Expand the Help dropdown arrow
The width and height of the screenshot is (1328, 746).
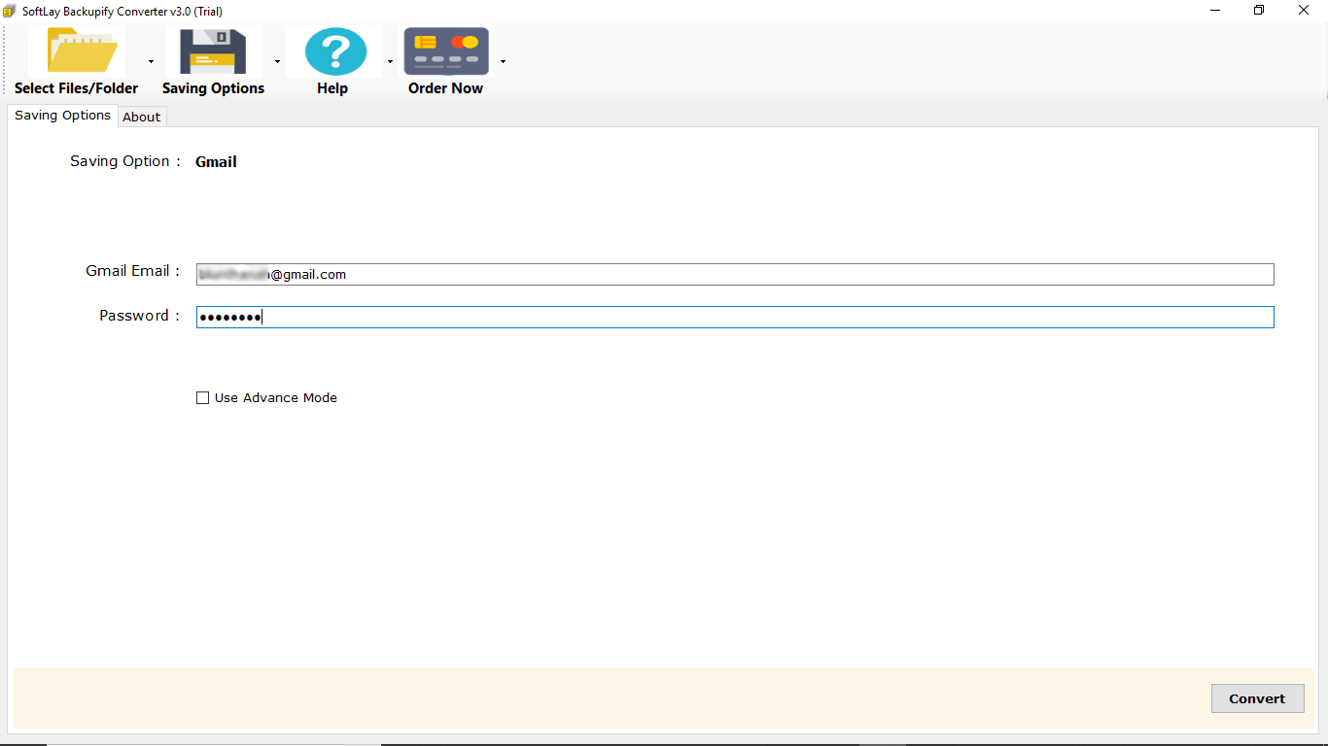point(390,62)
